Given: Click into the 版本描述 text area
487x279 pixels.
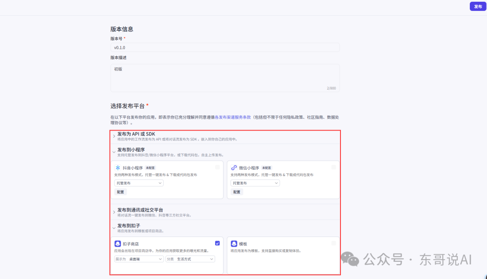Looking at the screenshot, I should [225, 78].
